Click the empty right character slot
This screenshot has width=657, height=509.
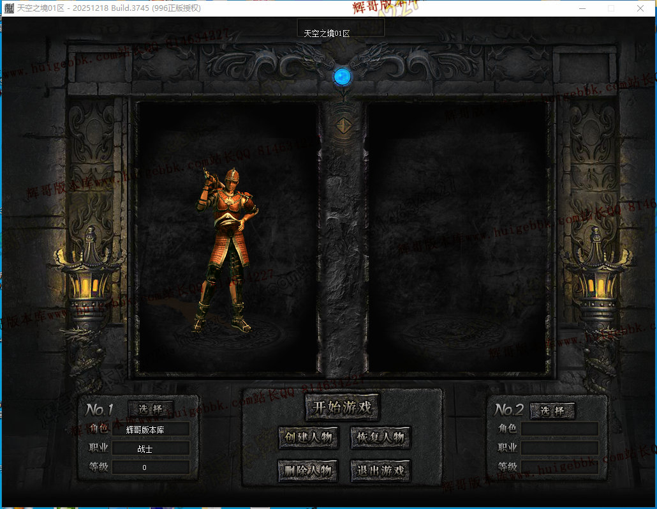click(x=457, y=238)
